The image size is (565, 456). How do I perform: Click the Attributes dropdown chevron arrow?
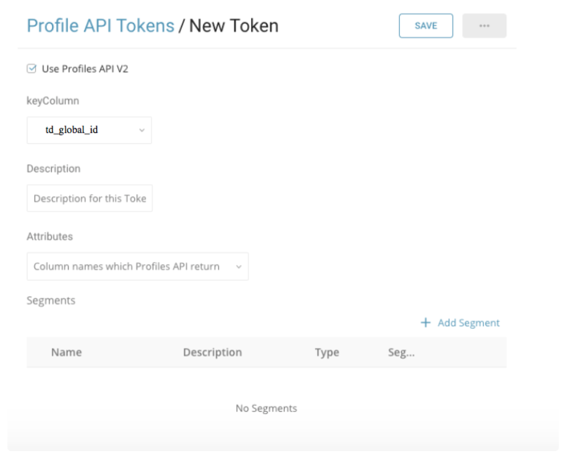coord(239,266)
